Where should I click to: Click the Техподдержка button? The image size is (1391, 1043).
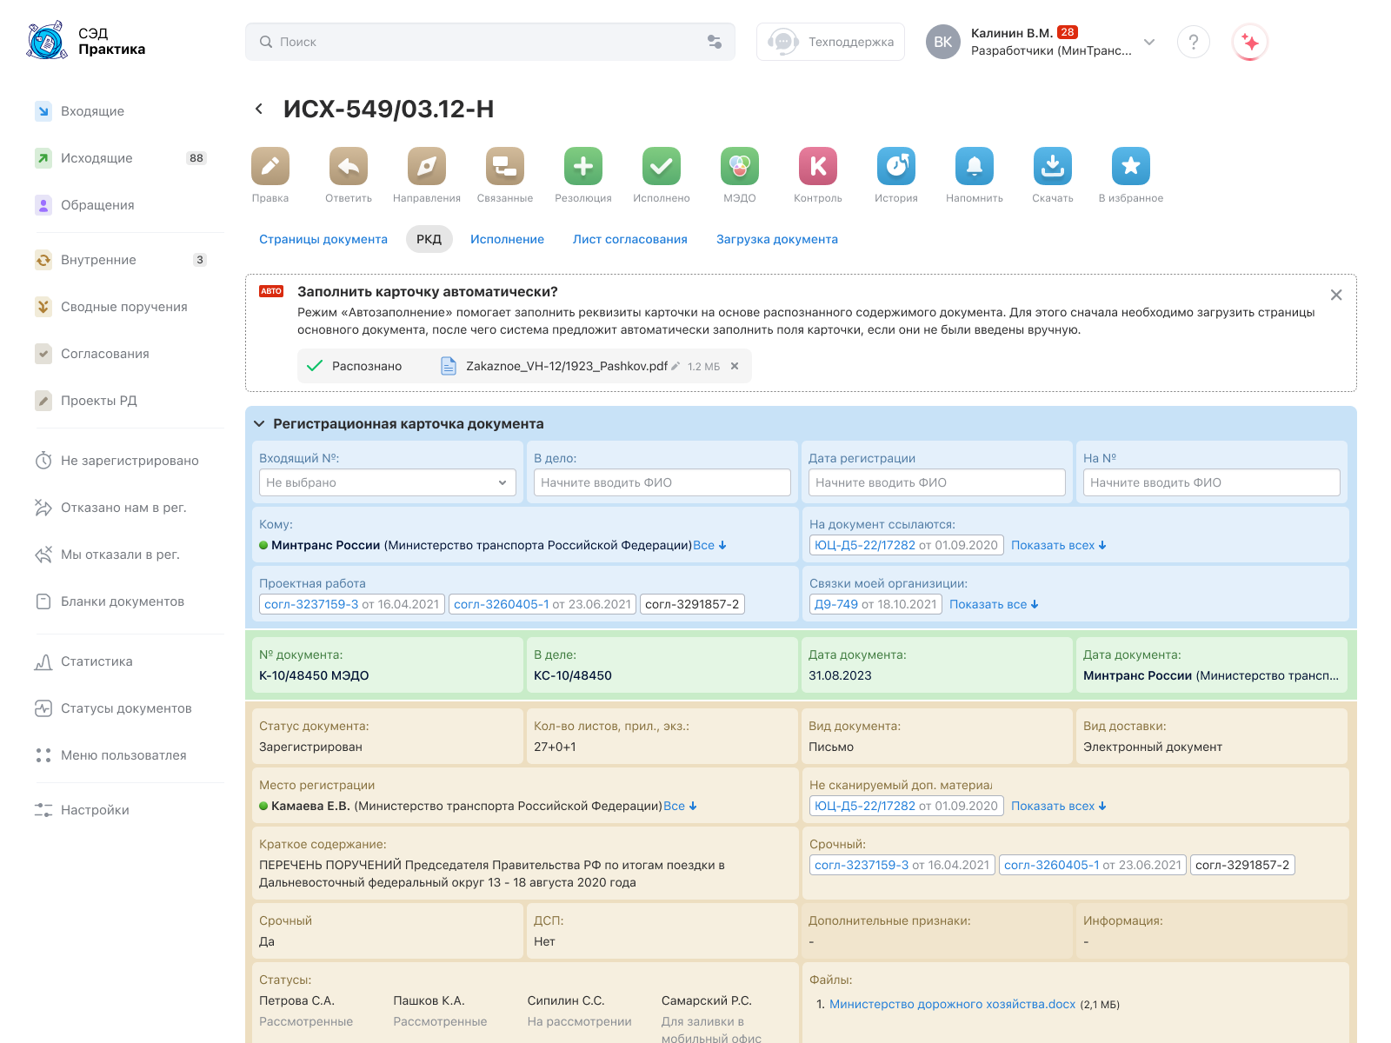click(830, 42)
